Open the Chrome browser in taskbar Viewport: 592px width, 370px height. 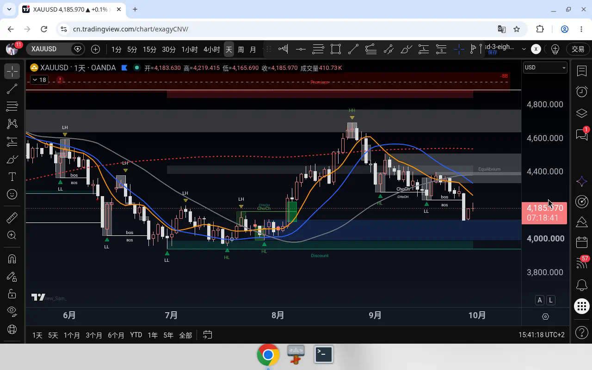click(268, 355)
